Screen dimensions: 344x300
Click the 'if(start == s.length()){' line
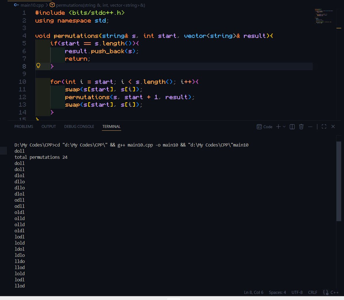coord(95,43)
